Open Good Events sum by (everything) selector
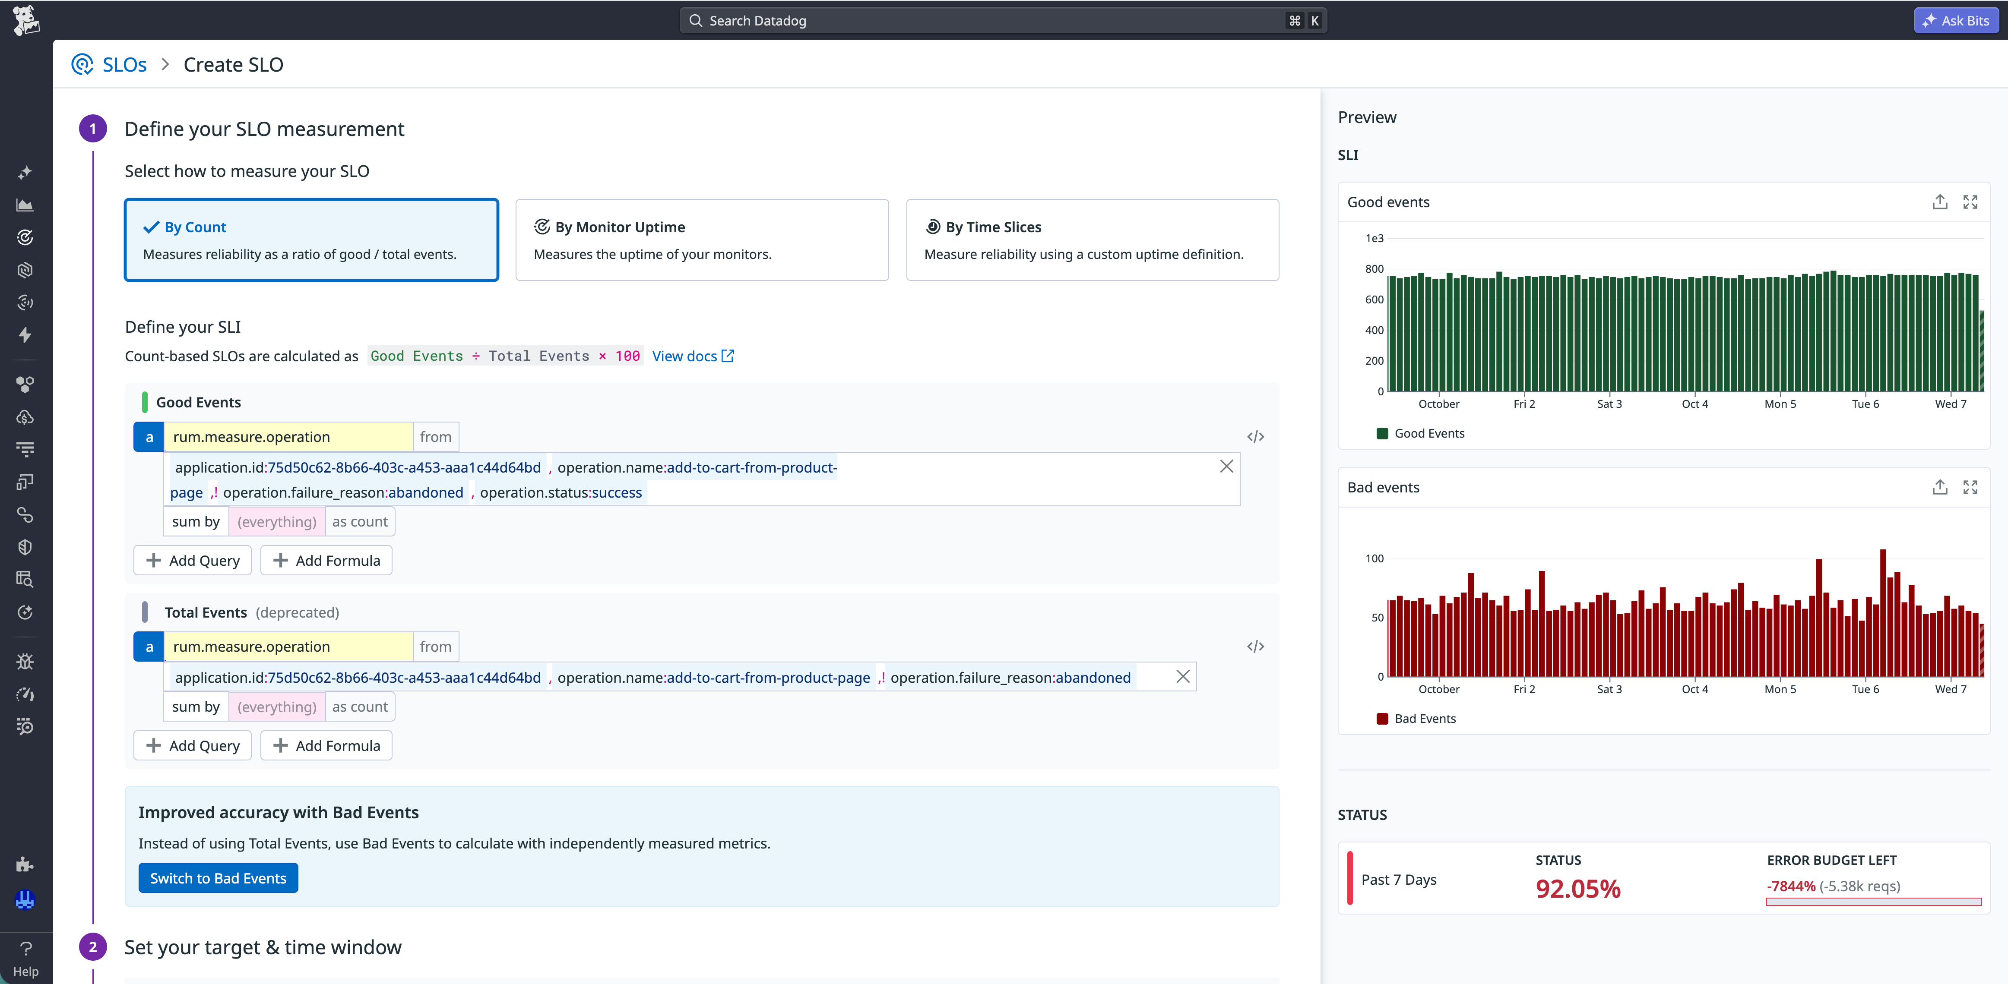Image resolution: width=2008 pixels, height=984 pixels. (x=277, y=522)
